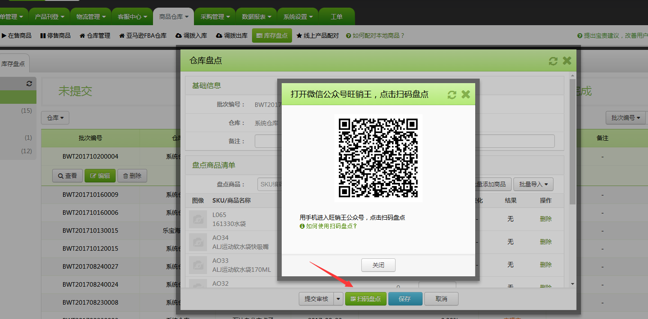Click the scrollbar down arrow in 仓库盘点 dialog
This screenshot has width=648, height=319.
tap(572, 284)
